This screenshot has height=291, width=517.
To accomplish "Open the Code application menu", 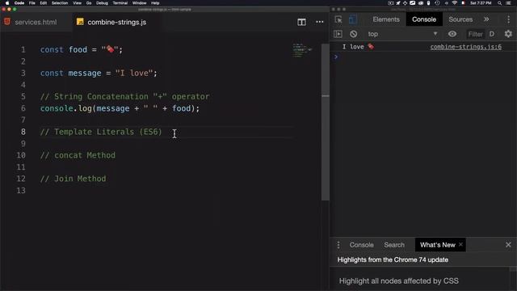I will point(19,3).
